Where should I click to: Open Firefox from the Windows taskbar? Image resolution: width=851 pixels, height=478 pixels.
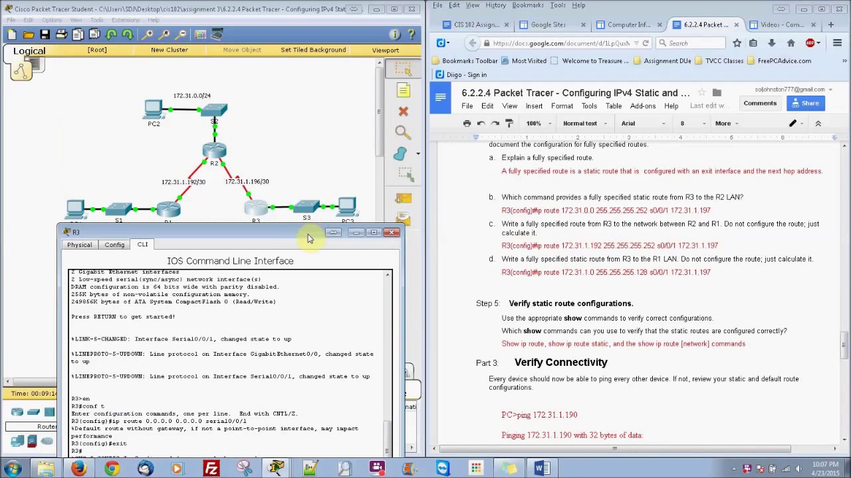(78, 469)
